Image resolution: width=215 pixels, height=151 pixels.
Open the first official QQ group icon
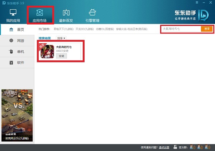[x=192, y=147]
